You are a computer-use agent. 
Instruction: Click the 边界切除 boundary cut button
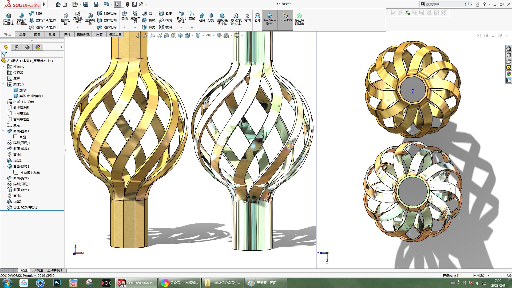click(107, 27)
